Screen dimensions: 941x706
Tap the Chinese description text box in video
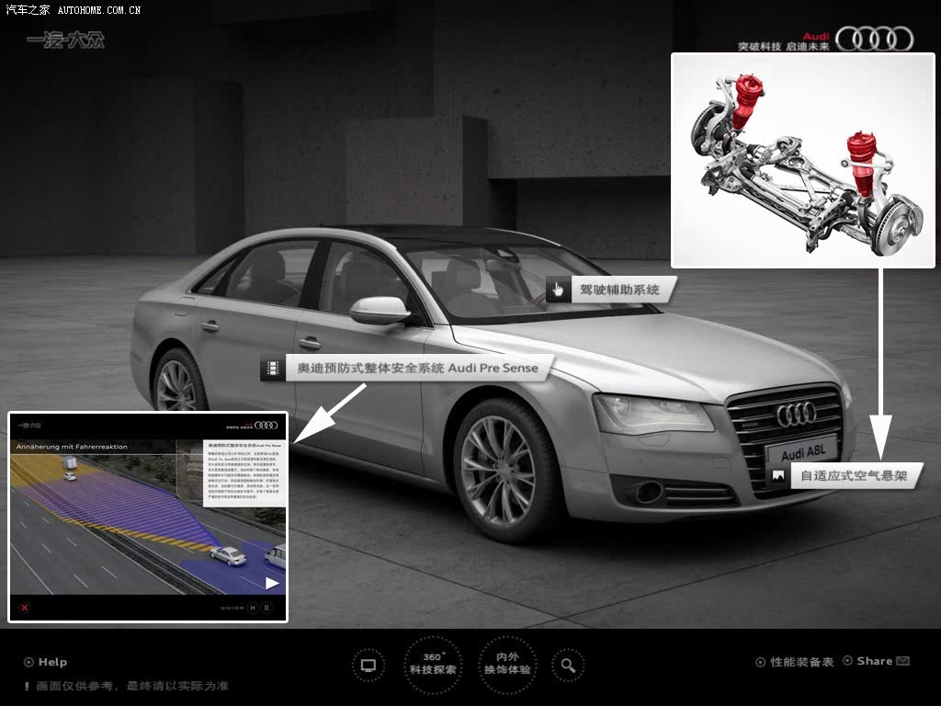244,473
